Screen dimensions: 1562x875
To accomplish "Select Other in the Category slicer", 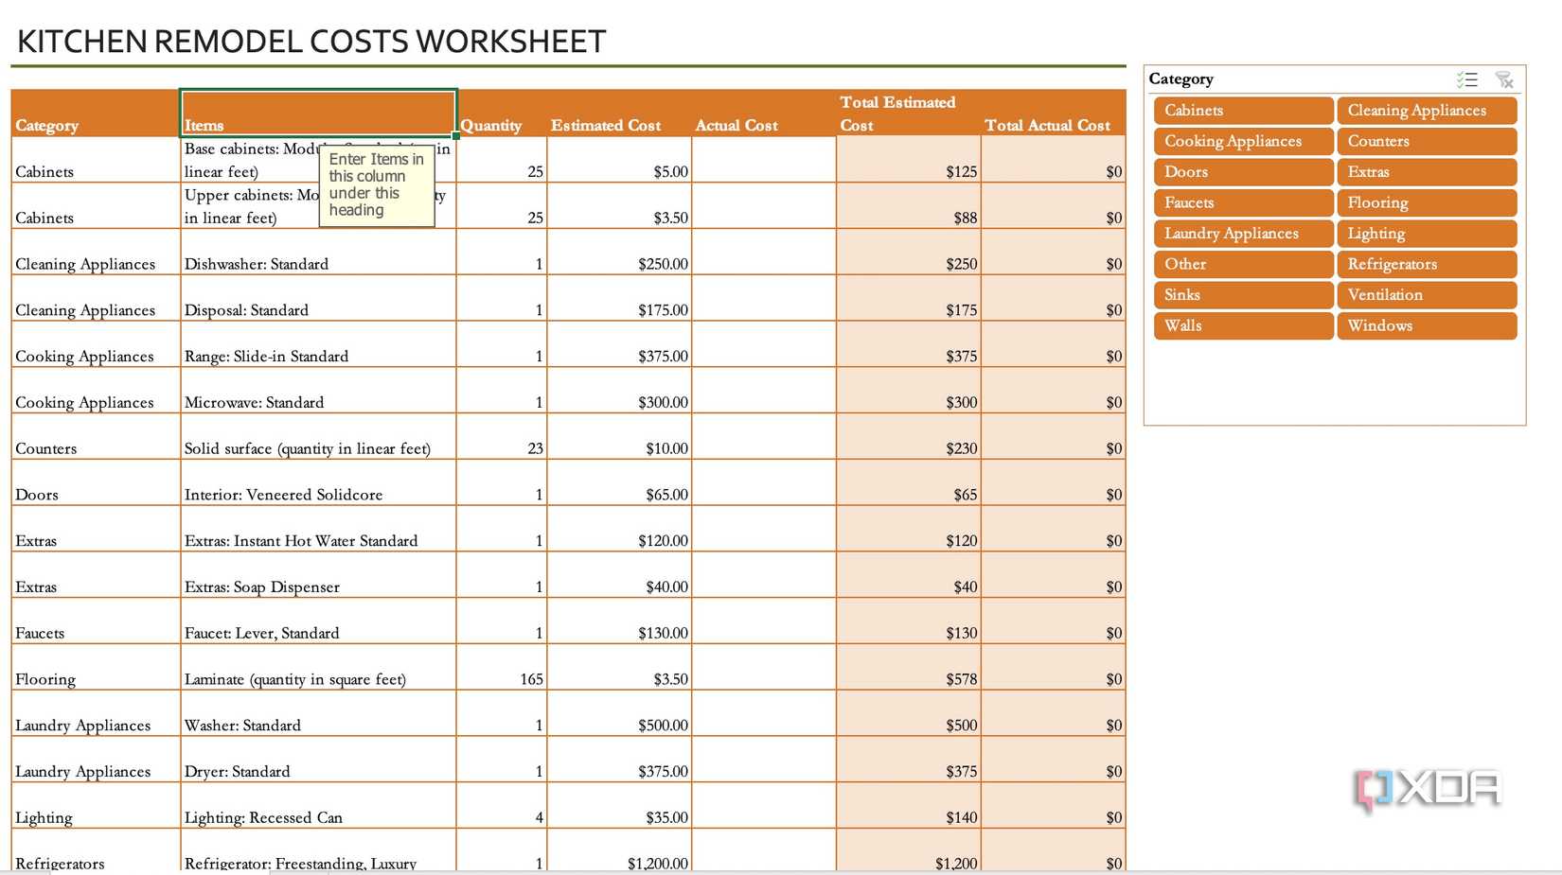I will pyautogui.click(x=1242, y=264).
